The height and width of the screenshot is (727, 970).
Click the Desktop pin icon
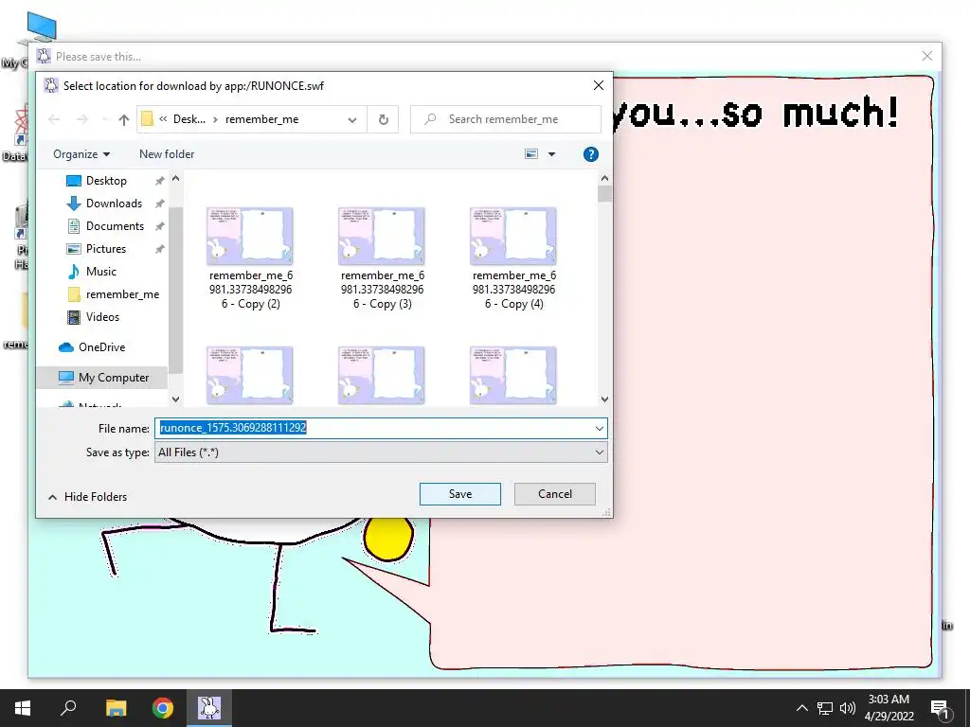(159, 181)
